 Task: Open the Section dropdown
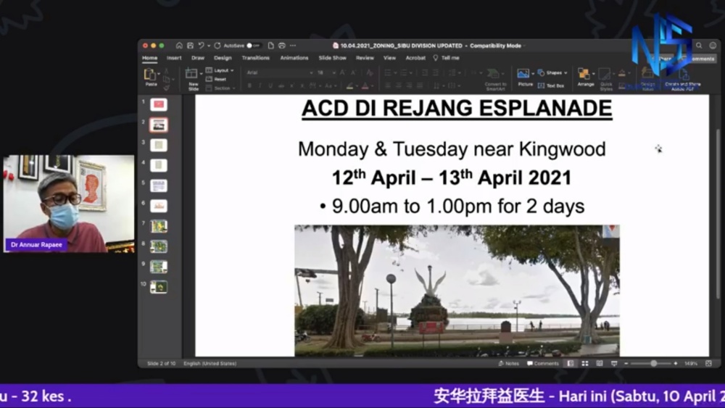point(221,88)
